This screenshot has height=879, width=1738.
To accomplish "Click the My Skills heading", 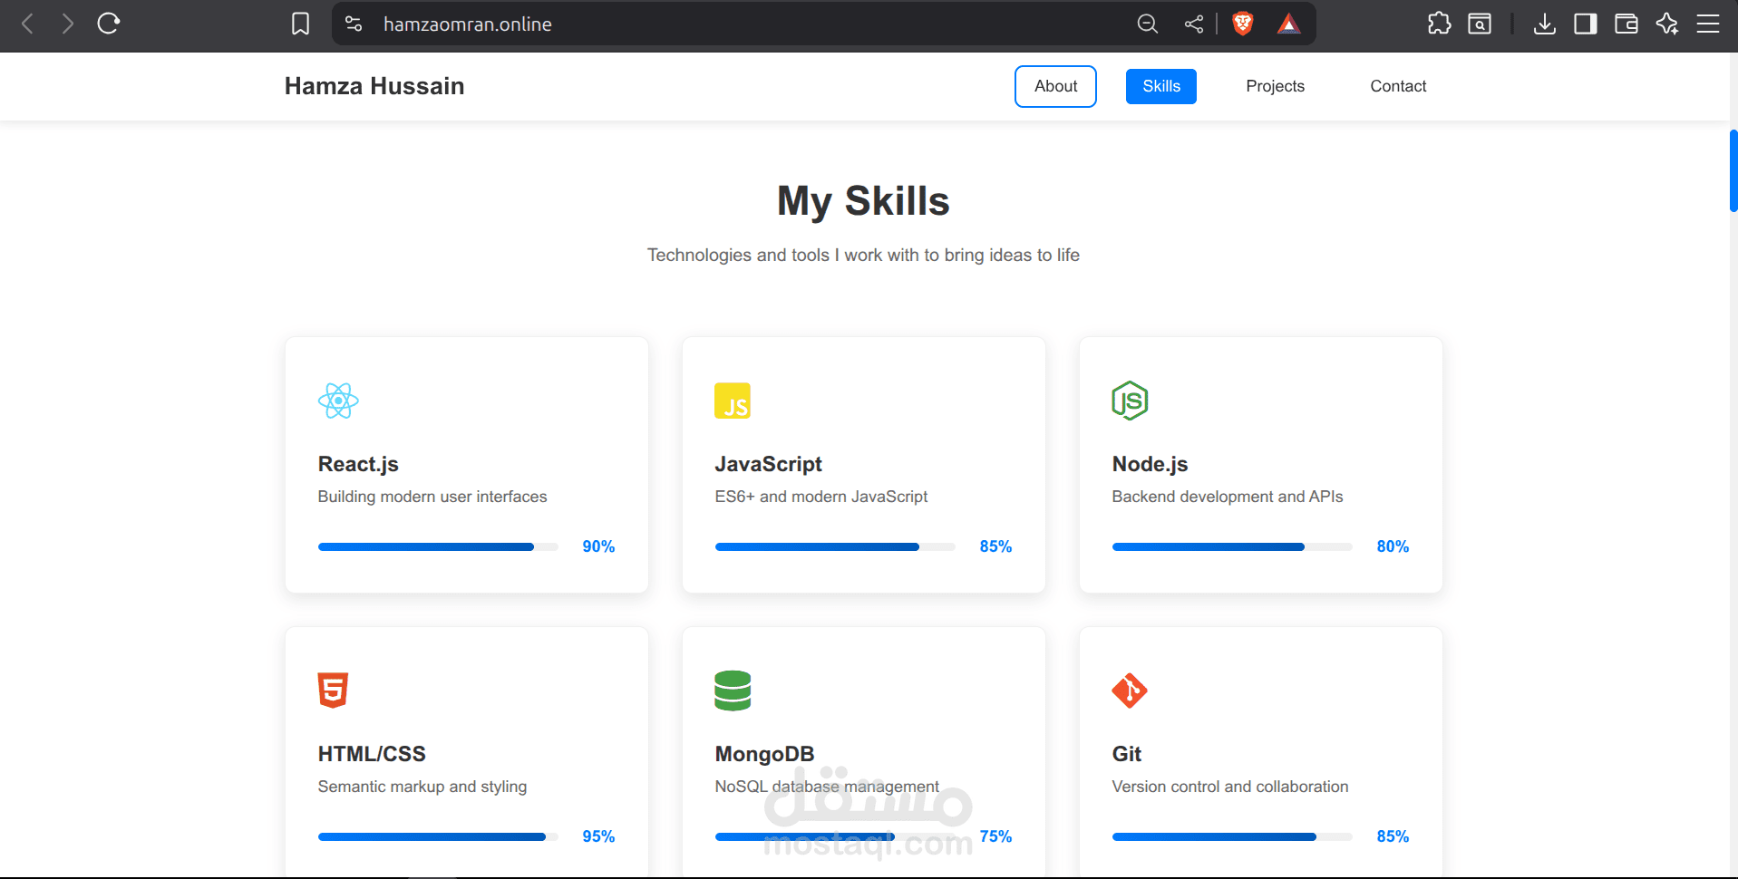I will coord(863,201).
